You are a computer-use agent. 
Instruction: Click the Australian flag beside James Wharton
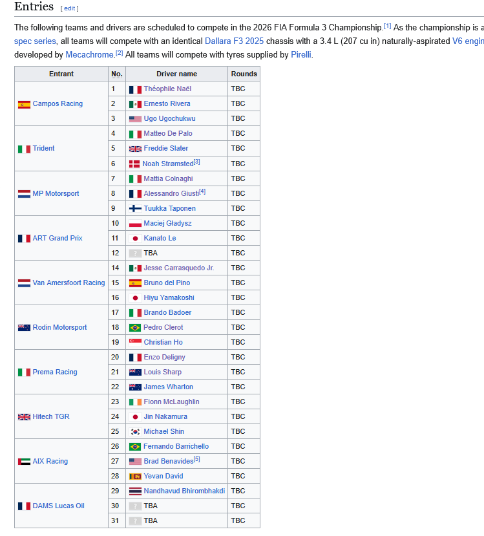135,387
